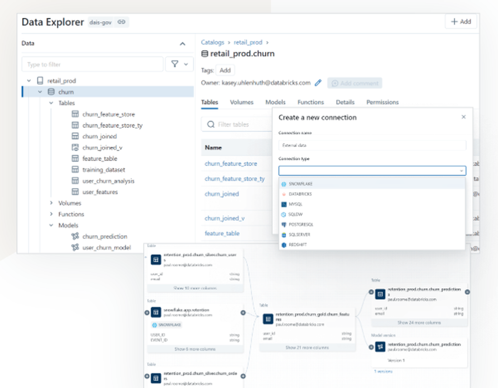Screen dimensions: 498x388
Task: Open the Functions tab
Action: point(311,102)
